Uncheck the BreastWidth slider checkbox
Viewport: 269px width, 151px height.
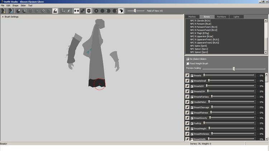click(192, 139)
